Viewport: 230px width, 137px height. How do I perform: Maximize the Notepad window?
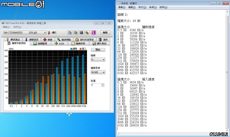coord(220,3)
